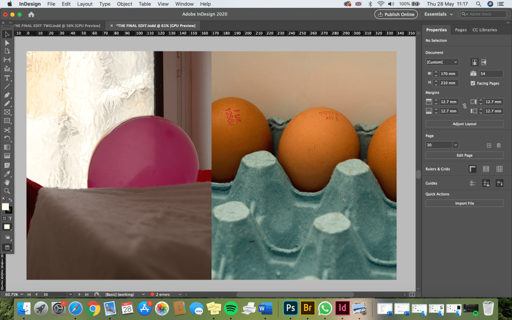The height and width of the screenshot is (320, 512).
Task: Select the Type tool
Action: click(x=7, y=78)
